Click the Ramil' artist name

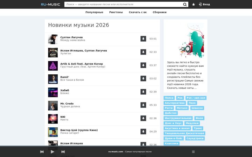point(65,77)
